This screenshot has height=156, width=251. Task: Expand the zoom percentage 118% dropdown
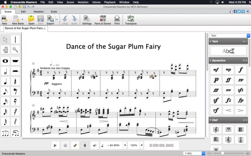pyautogui.click(x=203, y=153)
